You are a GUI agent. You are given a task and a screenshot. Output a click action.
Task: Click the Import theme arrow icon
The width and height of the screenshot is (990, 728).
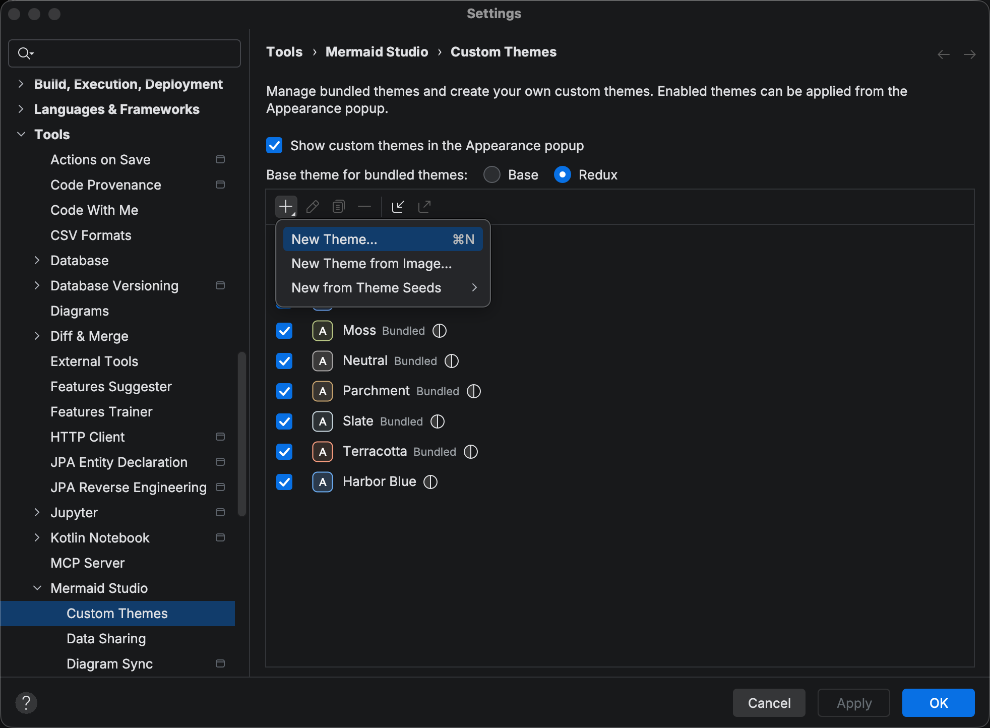coord(398,206)
